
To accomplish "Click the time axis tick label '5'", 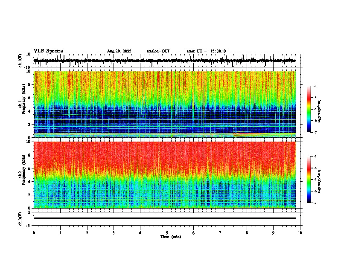I will point(167,233).
